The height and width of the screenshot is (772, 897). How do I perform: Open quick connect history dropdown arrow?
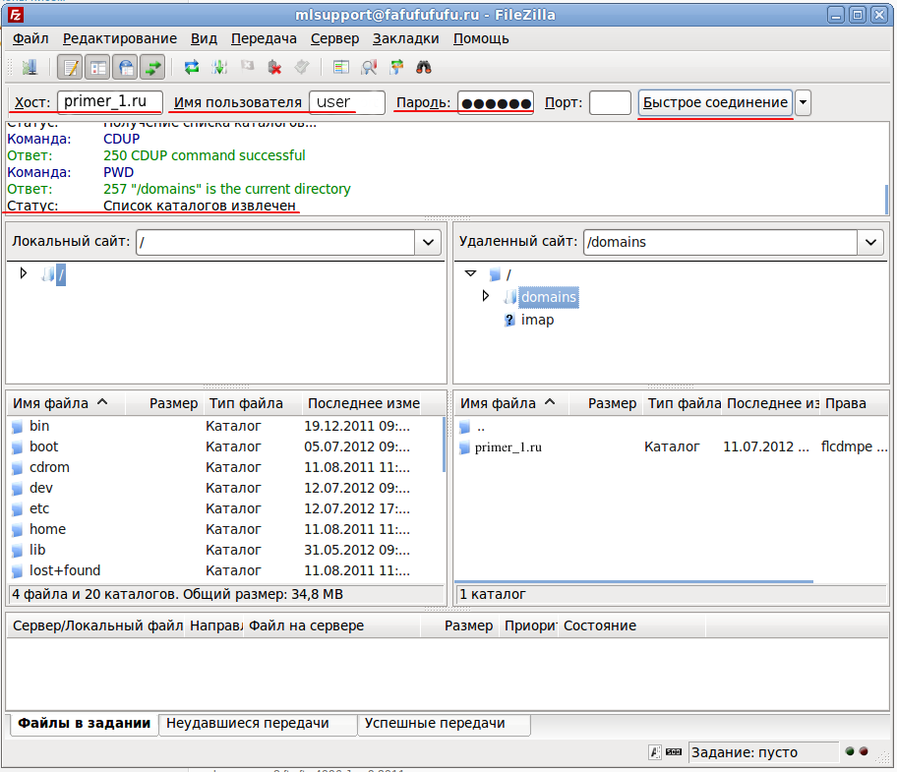[x=803, y=103]
